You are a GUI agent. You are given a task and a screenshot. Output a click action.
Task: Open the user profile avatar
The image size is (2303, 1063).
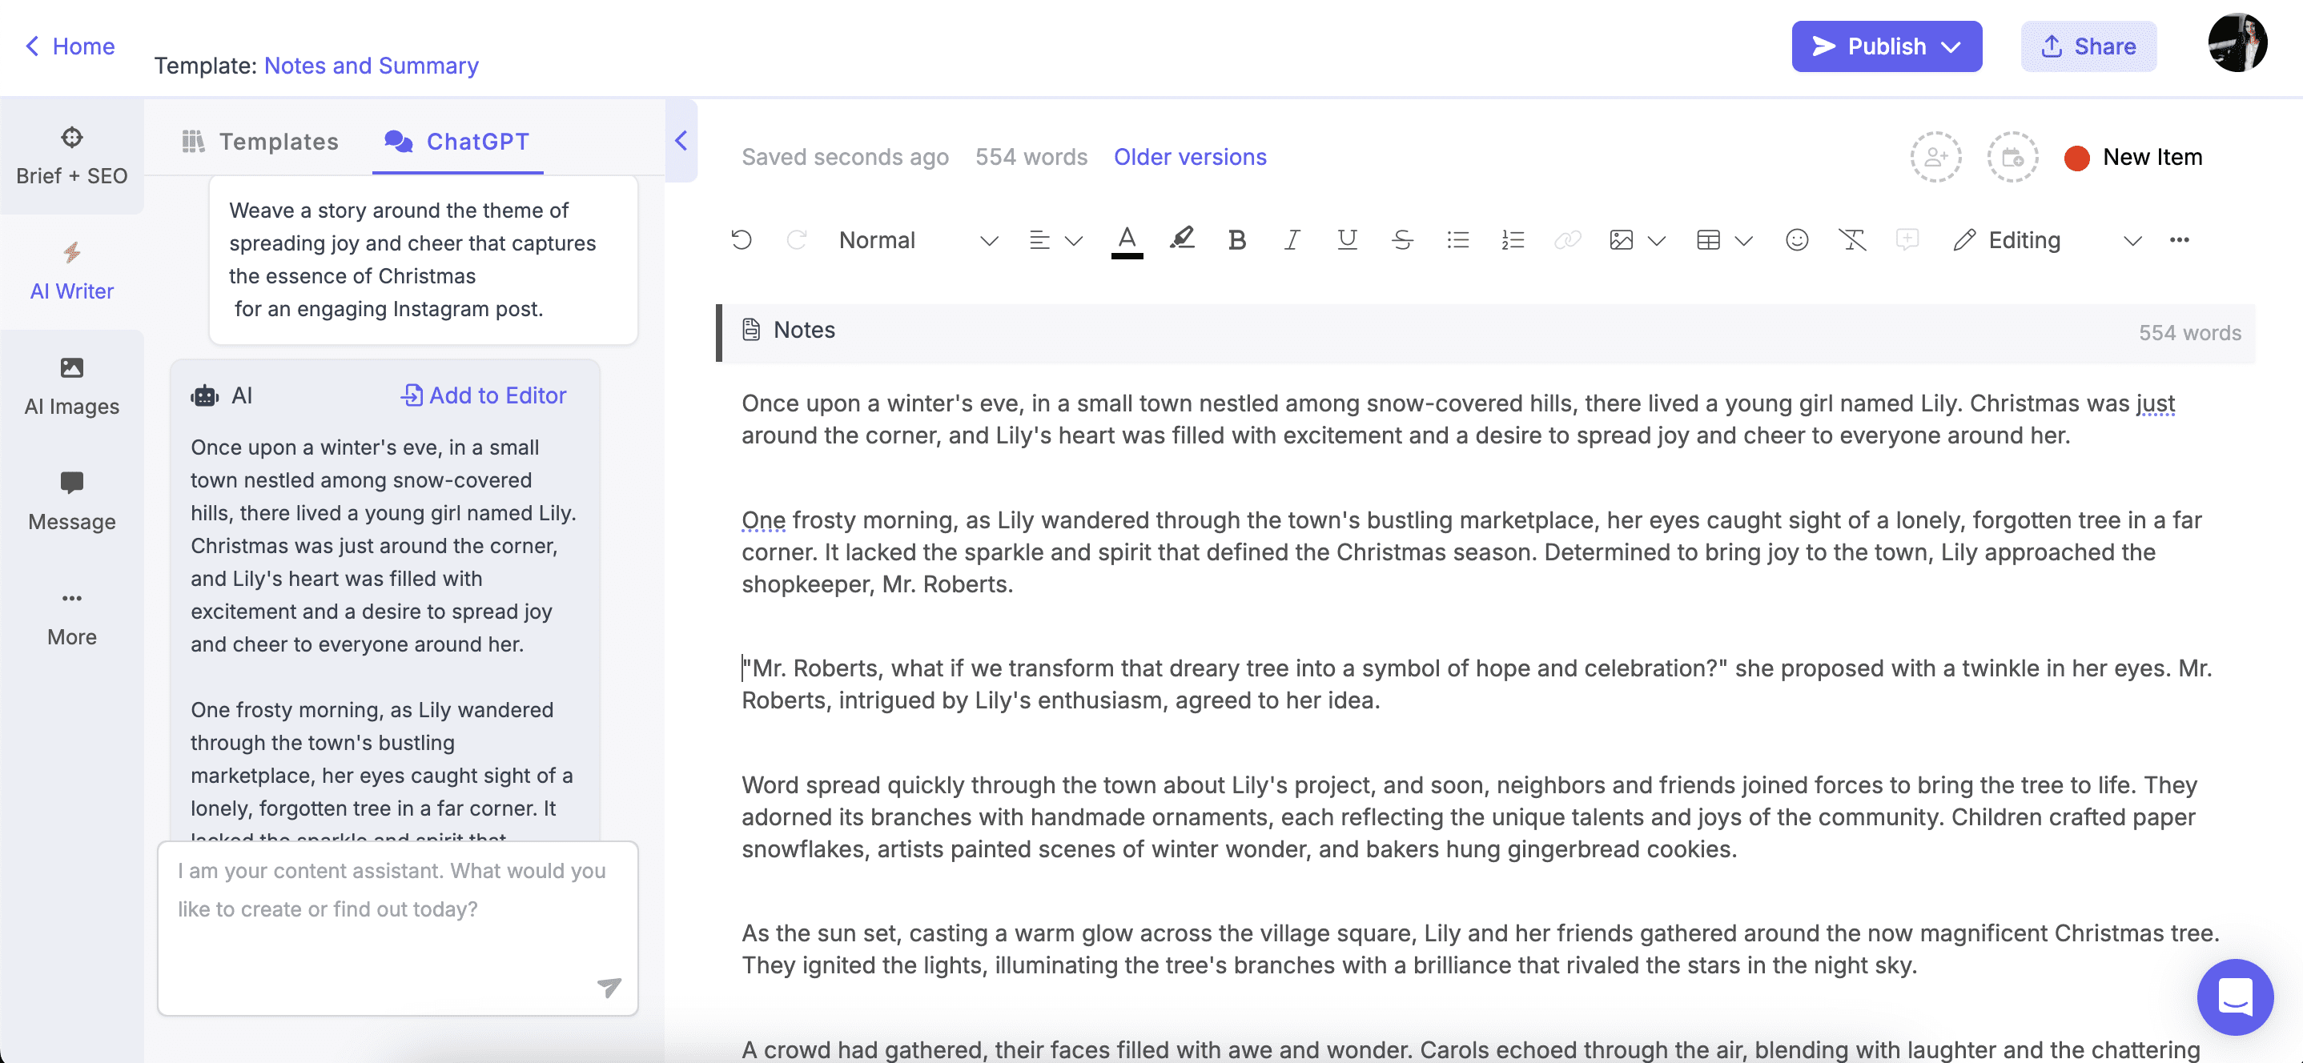point(2237,43)
